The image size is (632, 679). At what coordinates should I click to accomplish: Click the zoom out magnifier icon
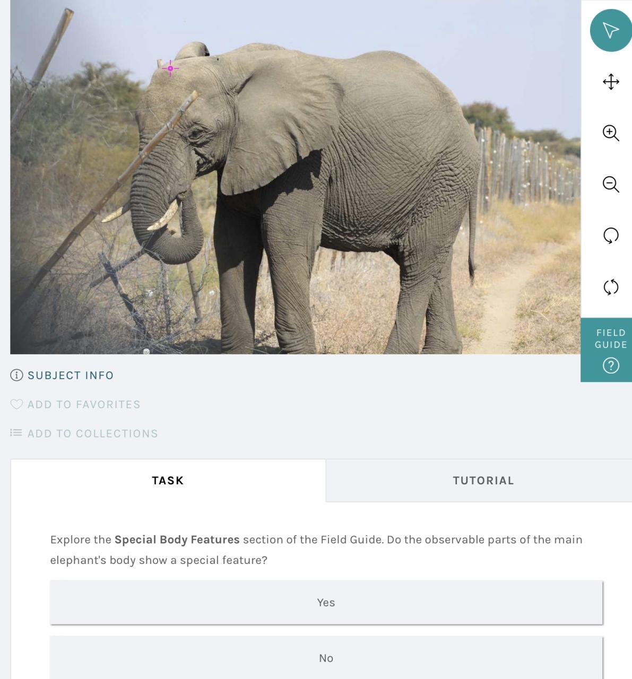pos(611,184)
